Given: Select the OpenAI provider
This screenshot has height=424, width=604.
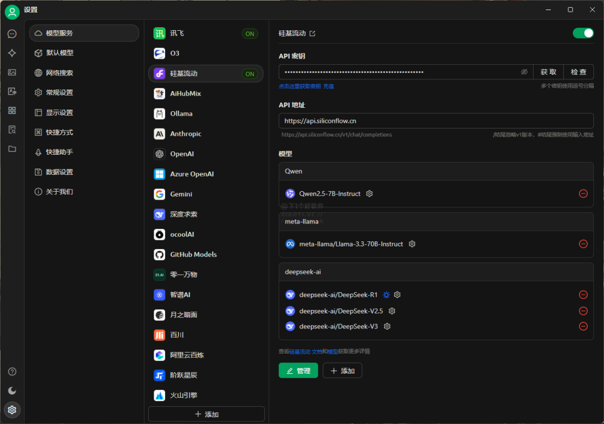Looking at the screenshot, I should [206, 154].
